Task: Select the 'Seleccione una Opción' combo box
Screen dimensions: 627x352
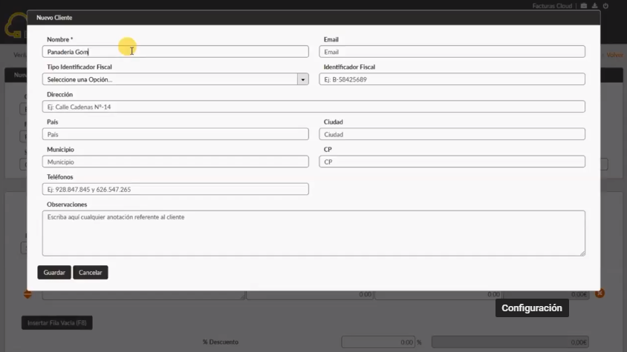Action: (x=170, y=79)
